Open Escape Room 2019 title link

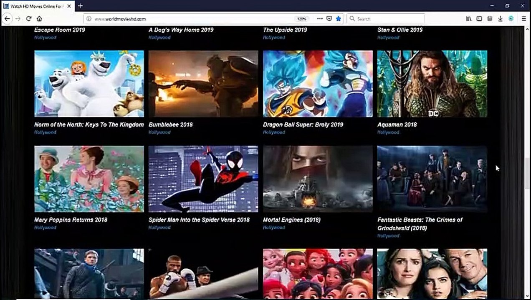tap(60, 30)
